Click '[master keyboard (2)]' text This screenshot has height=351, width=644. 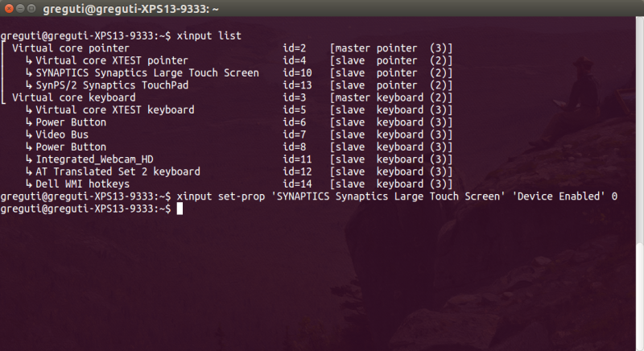point(391,97)
